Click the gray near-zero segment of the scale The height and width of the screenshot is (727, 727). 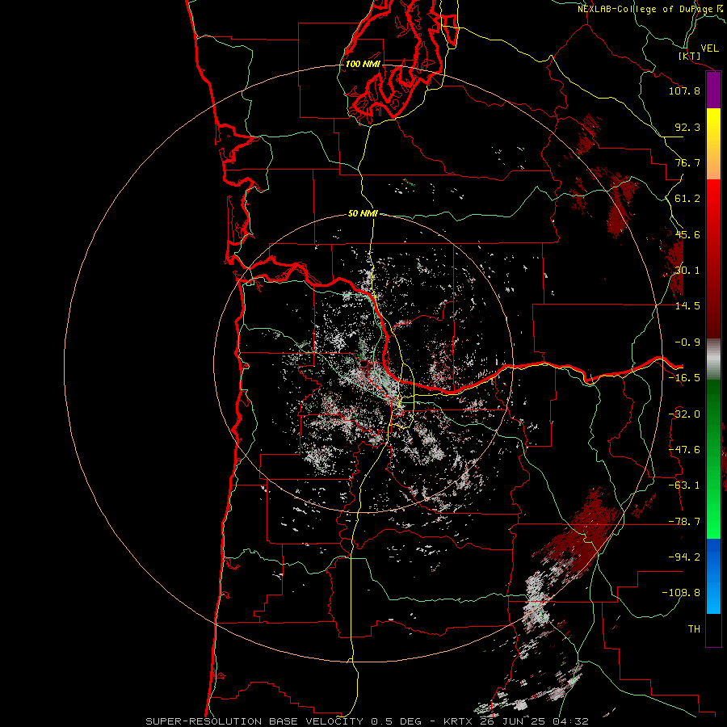click(x=713, y=358)
